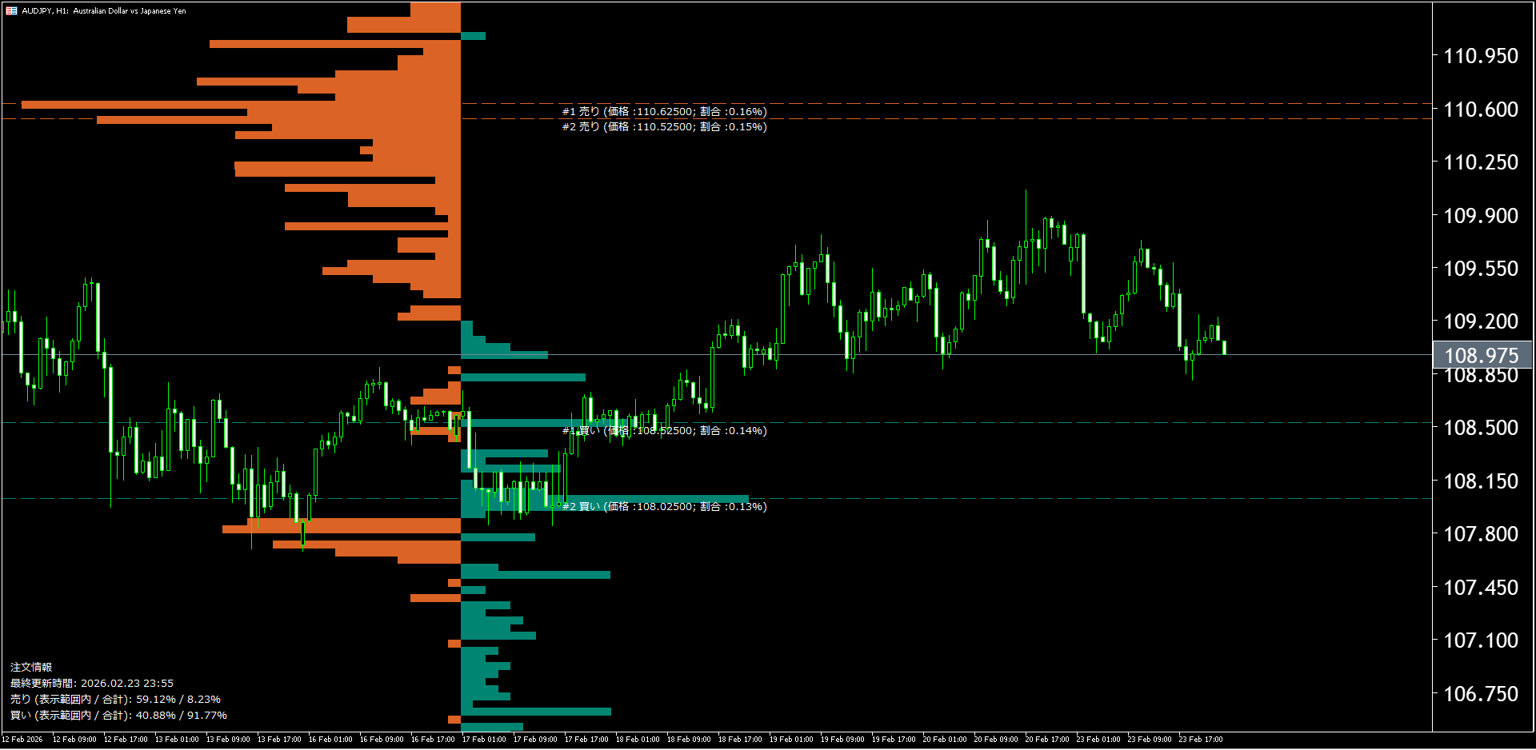Click the 110.250 price scale label
Screen dimensions: 1536x750
(x=1481, y=162)
